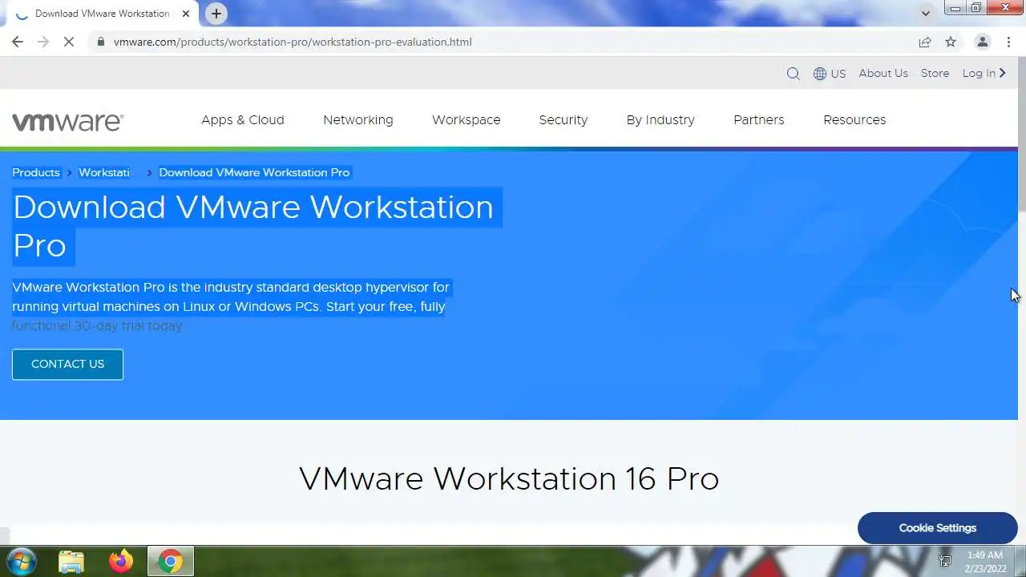Open Apps & Cloud menu
The height and width of the screenshot is (577, 1026).
243,120
